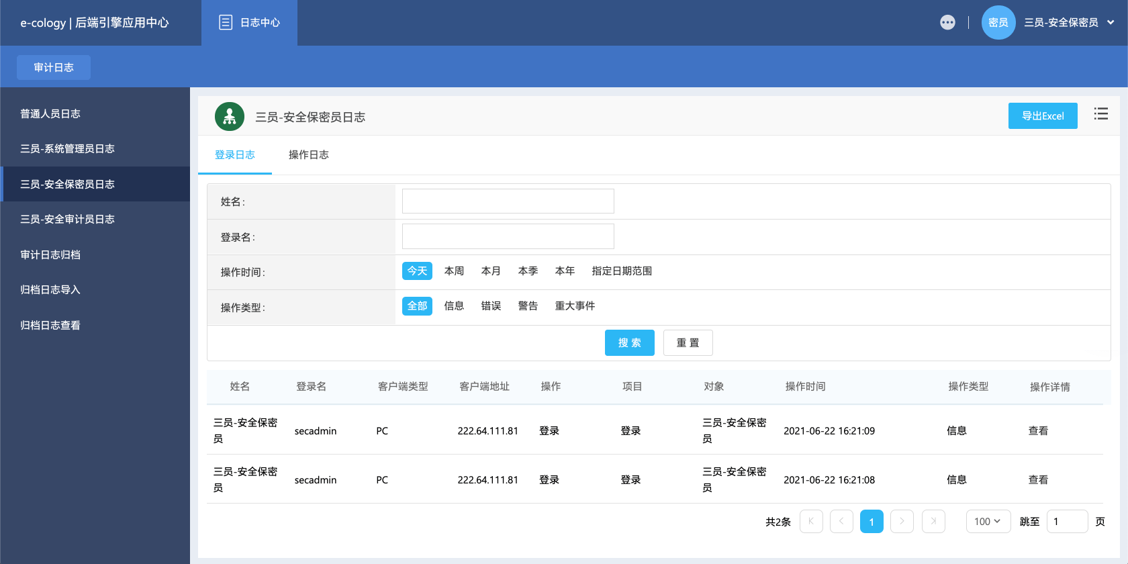Click the 跳至 page number input
The image size is (1128, 564).
1067,521
